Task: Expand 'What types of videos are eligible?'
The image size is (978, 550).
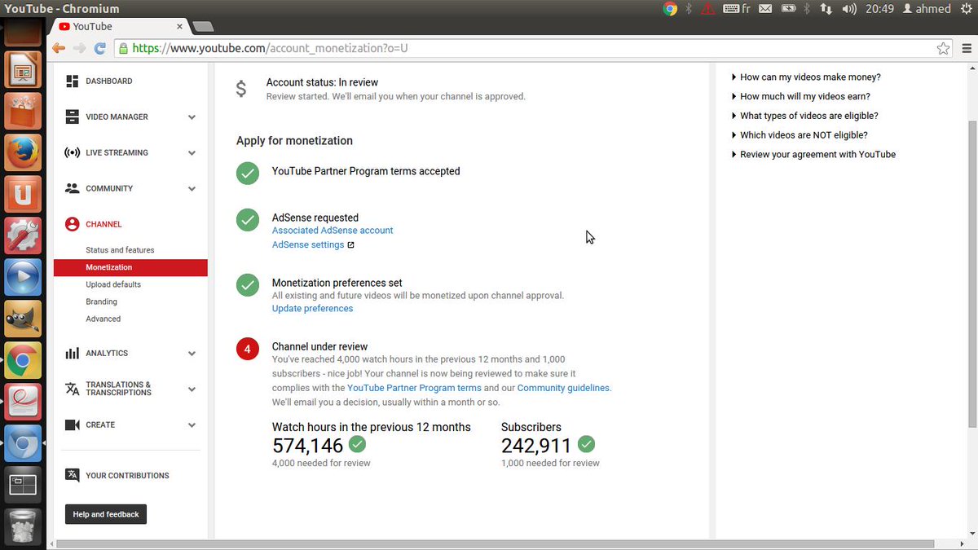Action: [804, 116]
